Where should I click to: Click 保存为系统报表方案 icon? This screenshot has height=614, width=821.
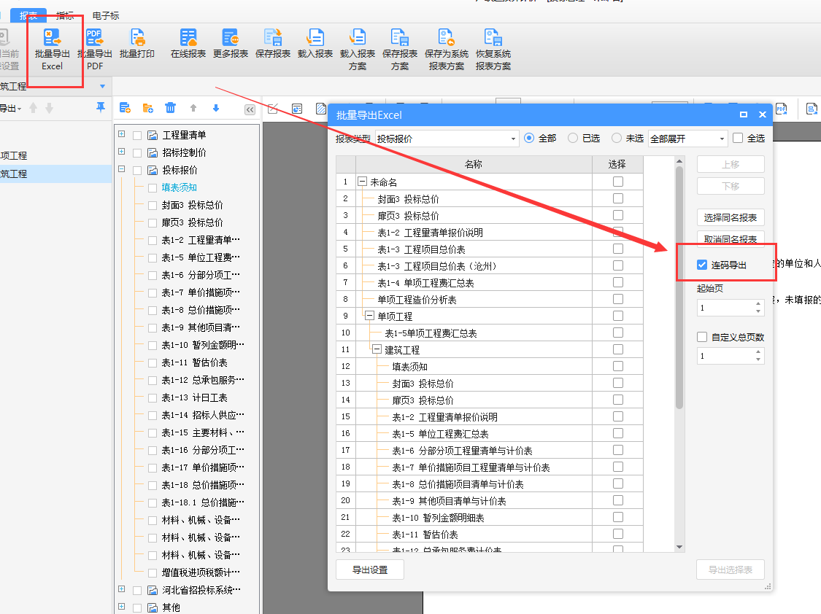(x=447, y=50)
